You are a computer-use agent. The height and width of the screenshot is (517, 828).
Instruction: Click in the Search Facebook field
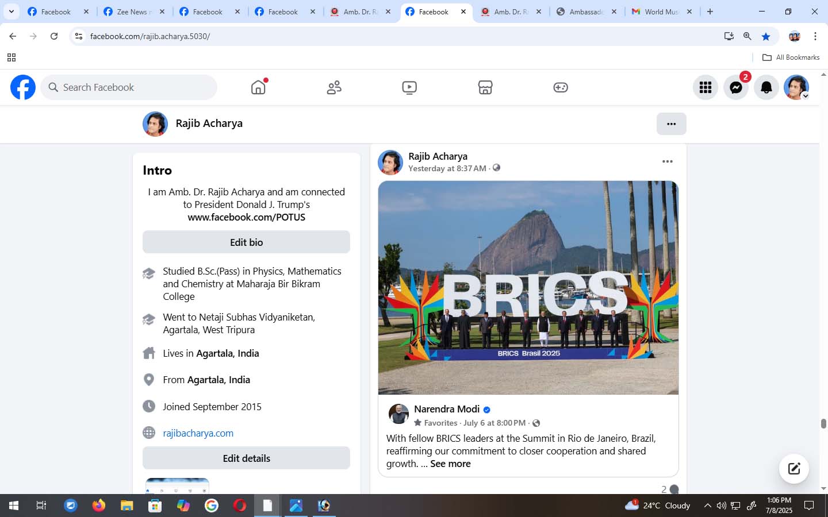pos(129,87)
